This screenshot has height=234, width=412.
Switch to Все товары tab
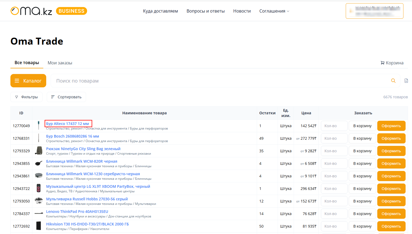click(x=27, y=63)
